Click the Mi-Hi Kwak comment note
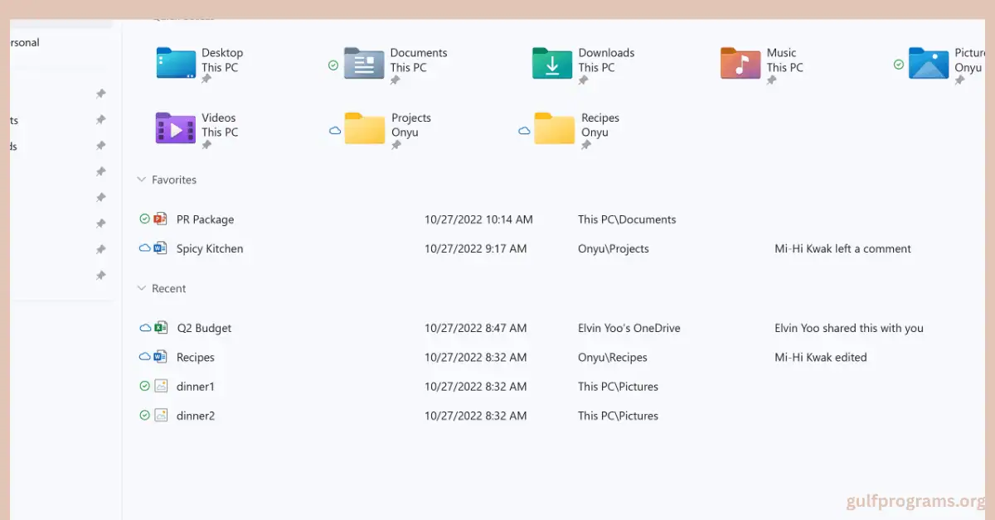995x520 pixels. (x=842, y=248)
